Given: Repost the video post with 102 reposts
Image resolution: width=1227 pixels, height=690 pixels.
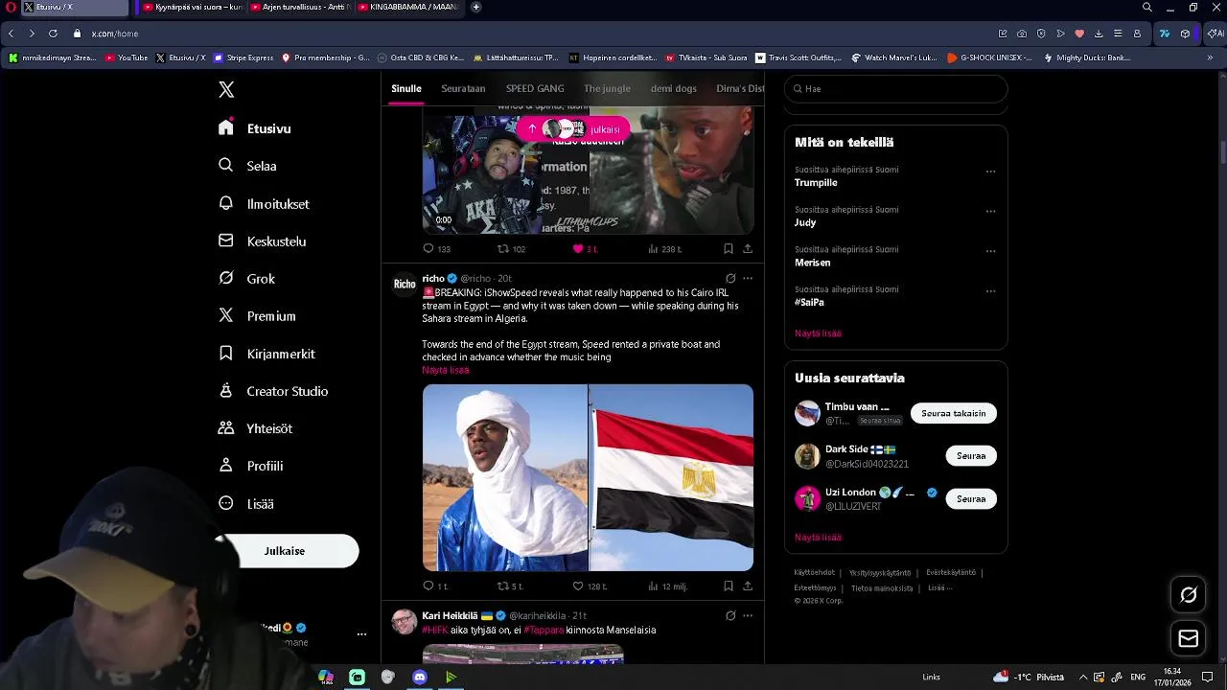Looking at the screenshot, I should pos(511,248).
